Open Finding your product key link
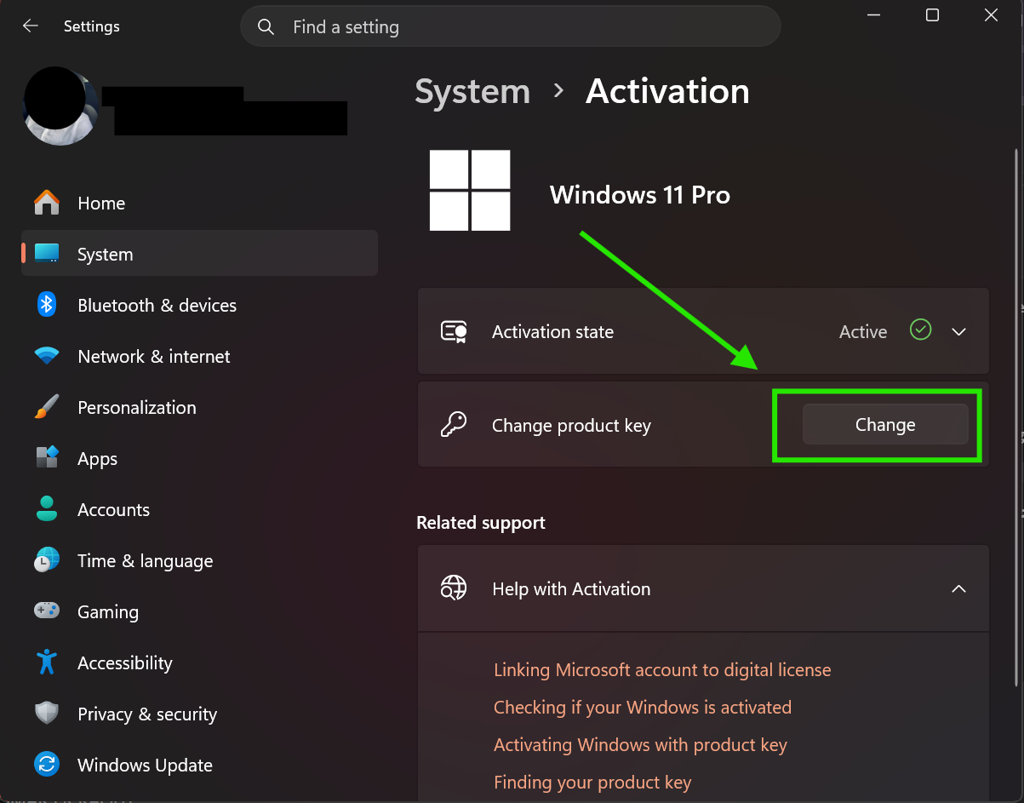Viewport: 1024px width, 803px height. coord(592,783)
